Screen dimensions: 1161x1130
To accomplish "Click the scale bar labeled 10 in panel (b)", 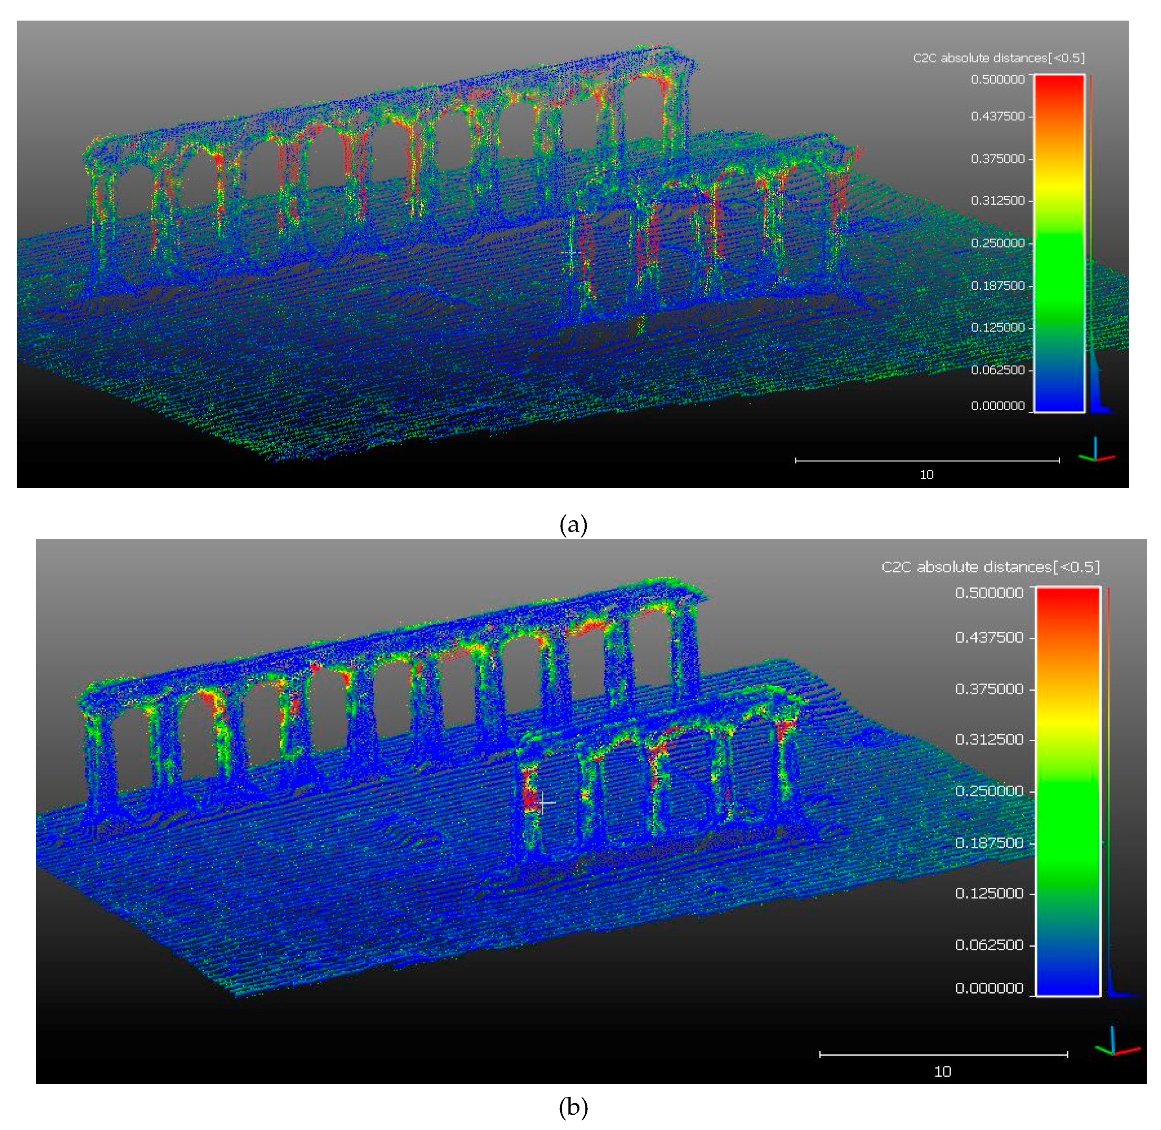I will point(943,1054).
